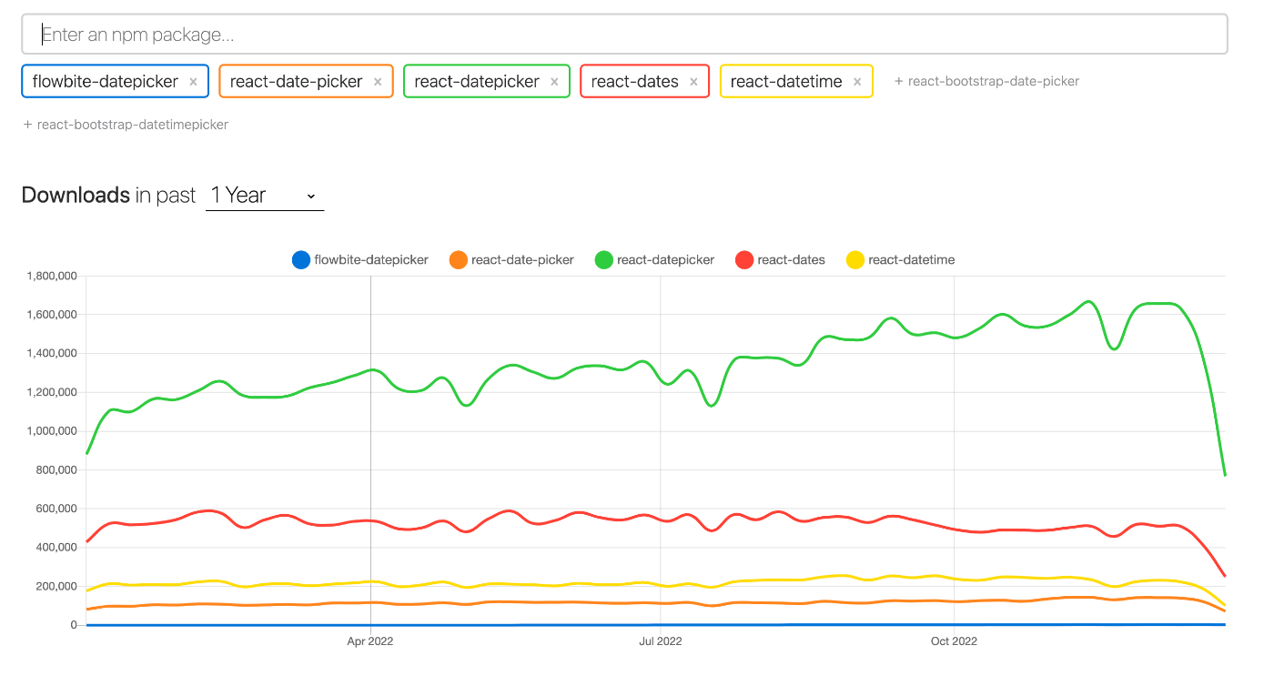
Task: Remove react-date-picker tag via its x
Action: coord(378,82)
